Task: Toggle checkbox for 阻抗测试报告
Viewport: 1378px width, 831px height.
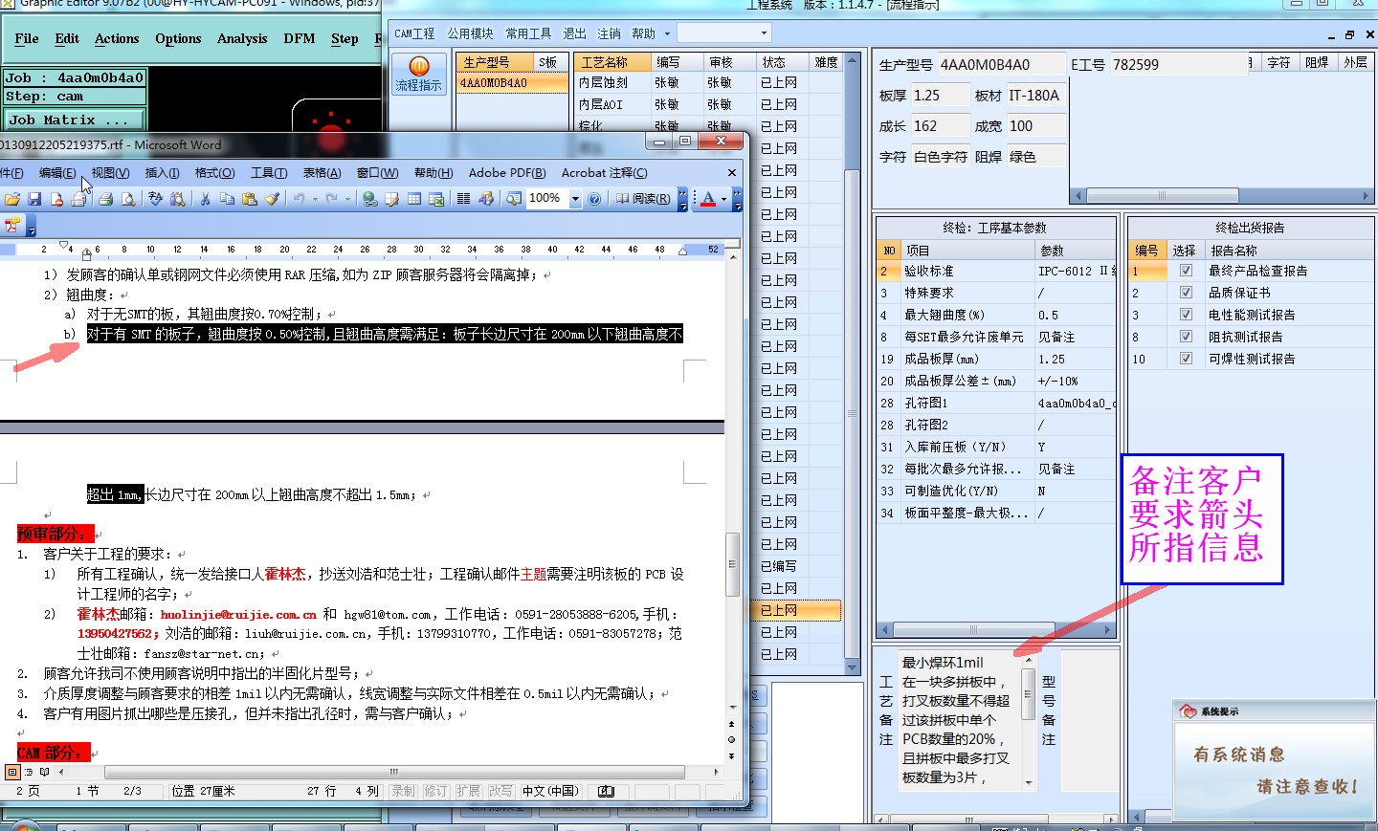Action: pyautogui.click(x=1186, y=337)
